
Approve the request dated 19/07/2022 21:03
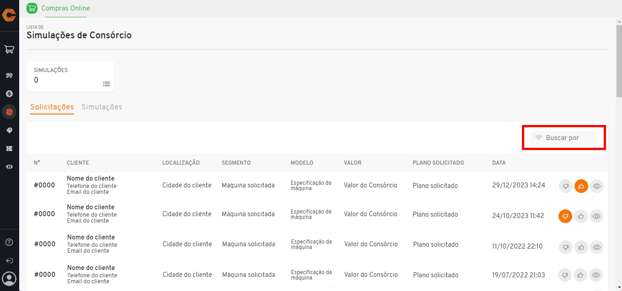(580, 275)
